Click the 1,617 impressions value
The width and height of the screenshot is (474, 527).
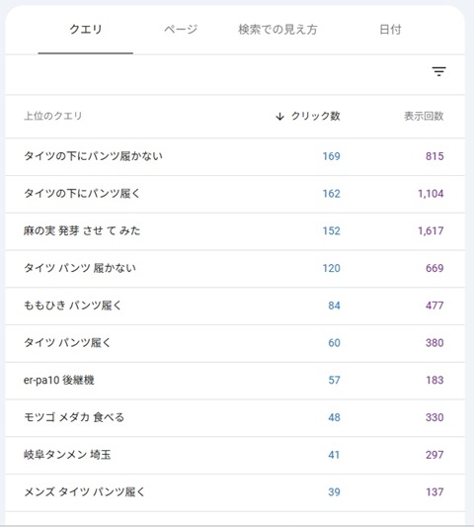[431, 231]
